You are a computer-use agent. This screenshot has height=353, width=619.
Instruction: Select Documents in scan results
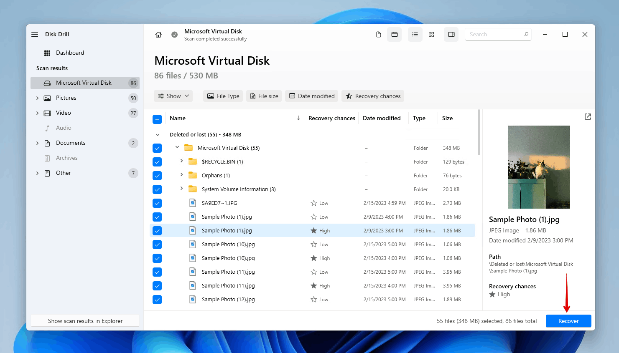[x=71, y=143]
